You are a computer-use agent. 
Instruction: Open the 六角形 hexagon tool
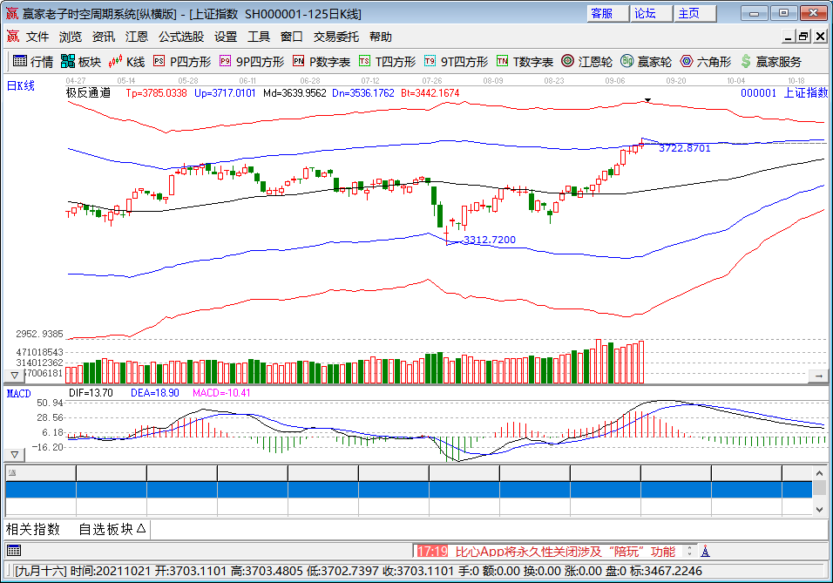click(706, 62)
